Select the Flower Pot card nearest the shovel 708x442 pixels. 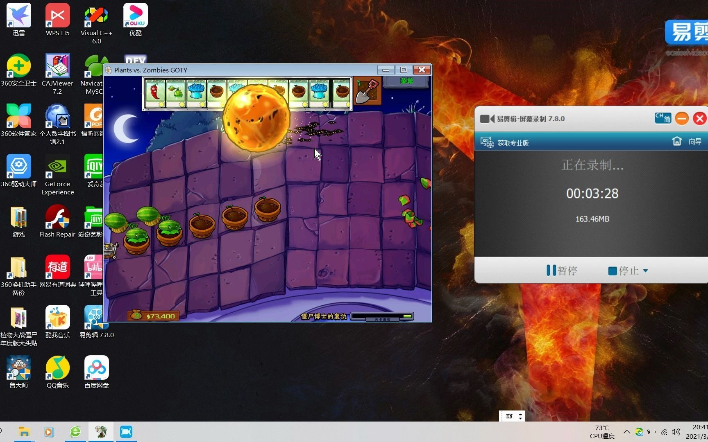[x=341, y=94]
